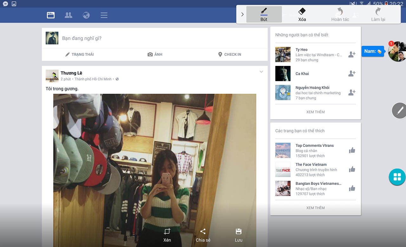Open Nguyễn Hoàng Khôi's profile picture
Viewport: 406px width, 247px height.
(x=283, y=92)
